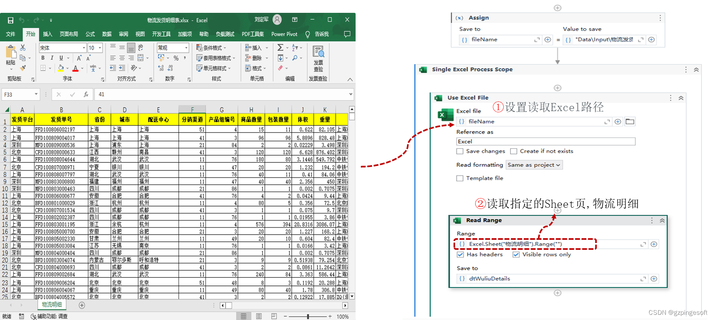Image resolution: width=714 pixels, height=320 pixels.
Task: Add activity with plus above Assign
Action: [x=557, y=8]
